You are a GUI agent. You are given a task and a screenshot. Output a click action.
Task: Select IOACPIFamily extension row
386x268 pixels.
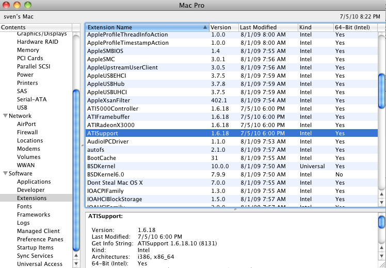tap(232, 191)
